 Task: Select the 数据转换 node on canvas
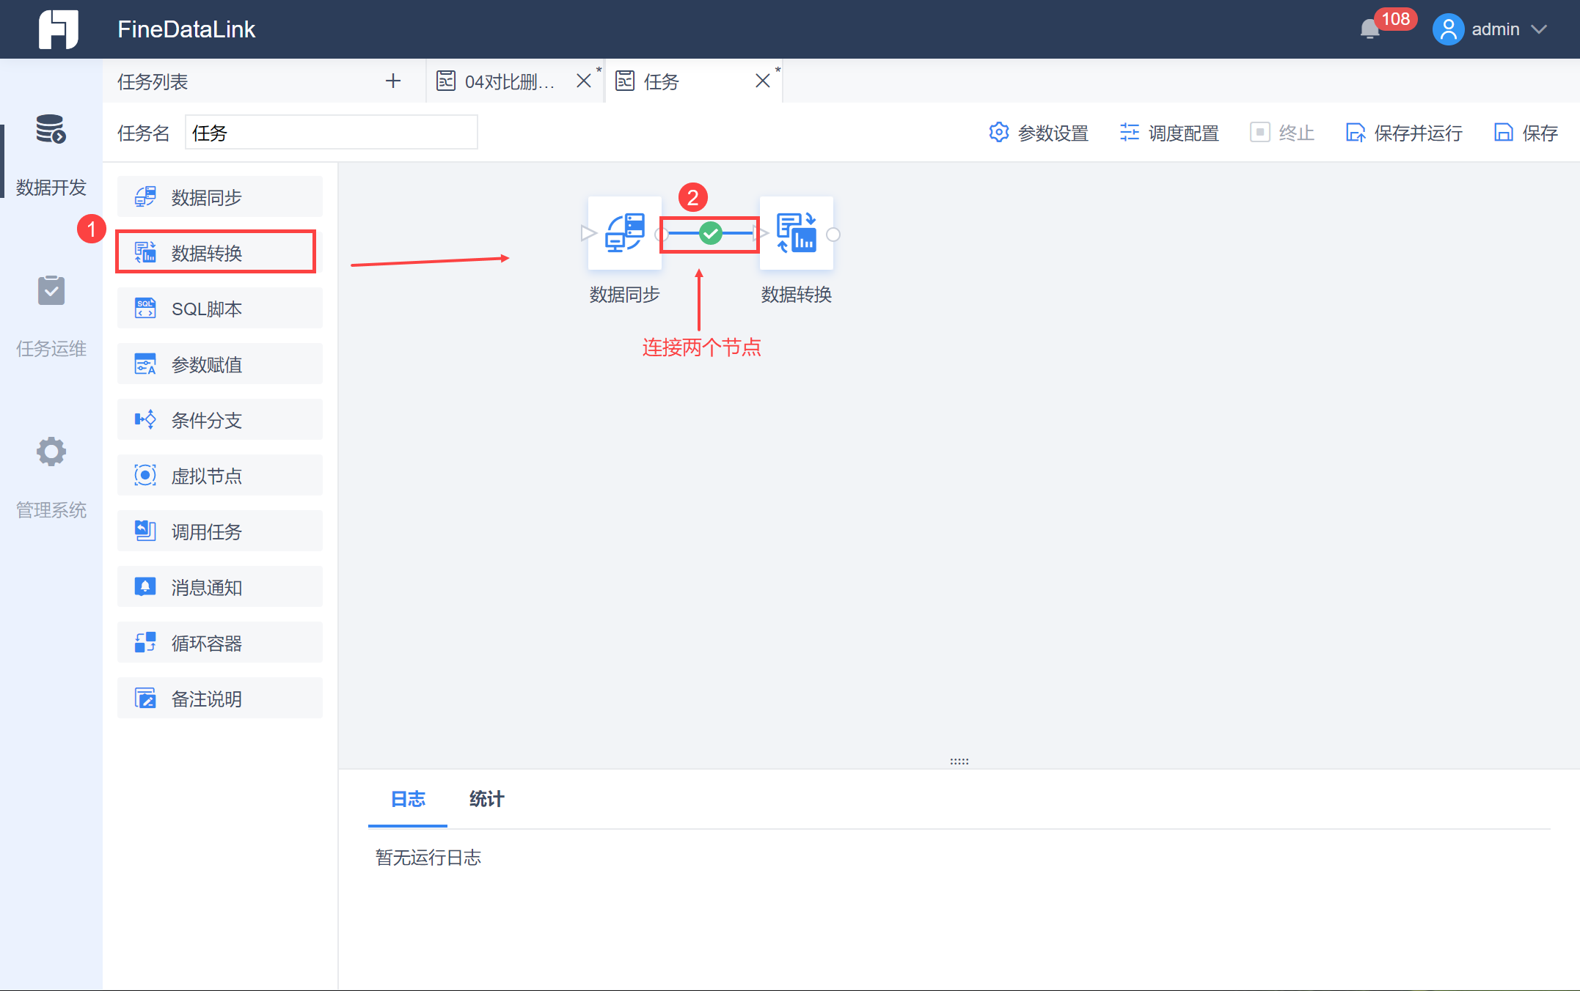796,234
